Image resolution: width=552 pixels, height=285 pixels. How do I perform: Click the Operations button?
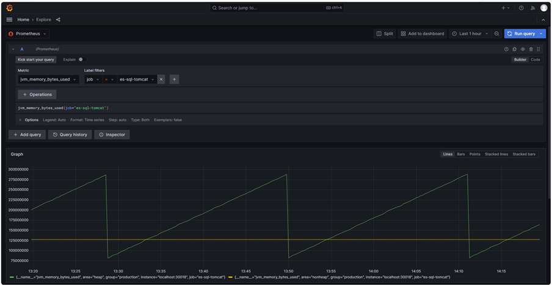tap(37, 94)
